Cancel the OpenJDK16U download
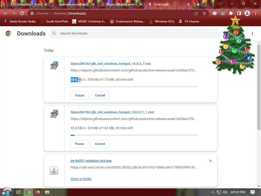This screenshot has height=196, width=261. (100, 95)
